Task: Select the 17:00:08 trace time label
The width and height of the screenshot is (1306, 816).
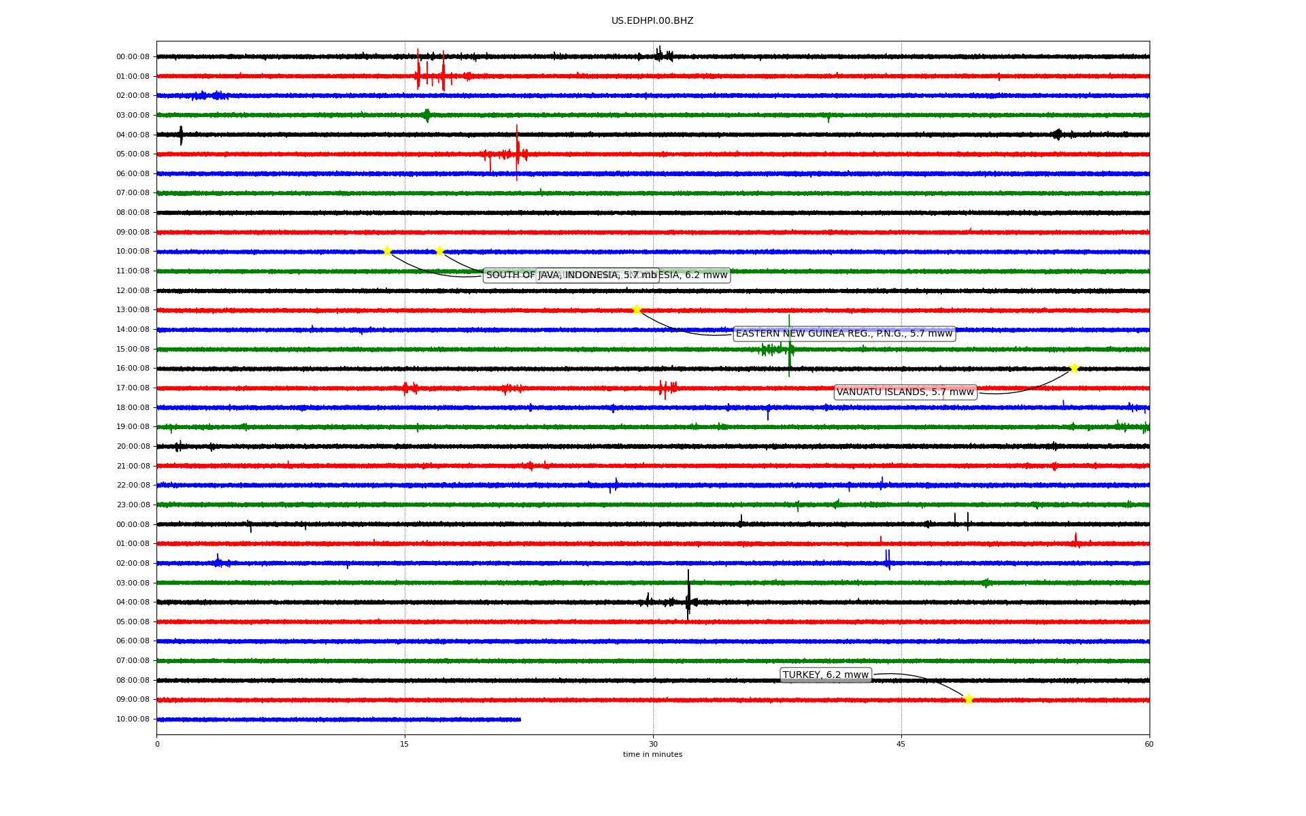Action: 133,388
